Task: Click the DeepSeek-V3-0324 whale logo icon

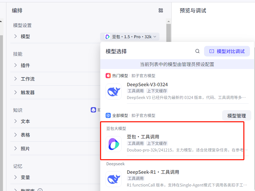Action: (114, 92)
